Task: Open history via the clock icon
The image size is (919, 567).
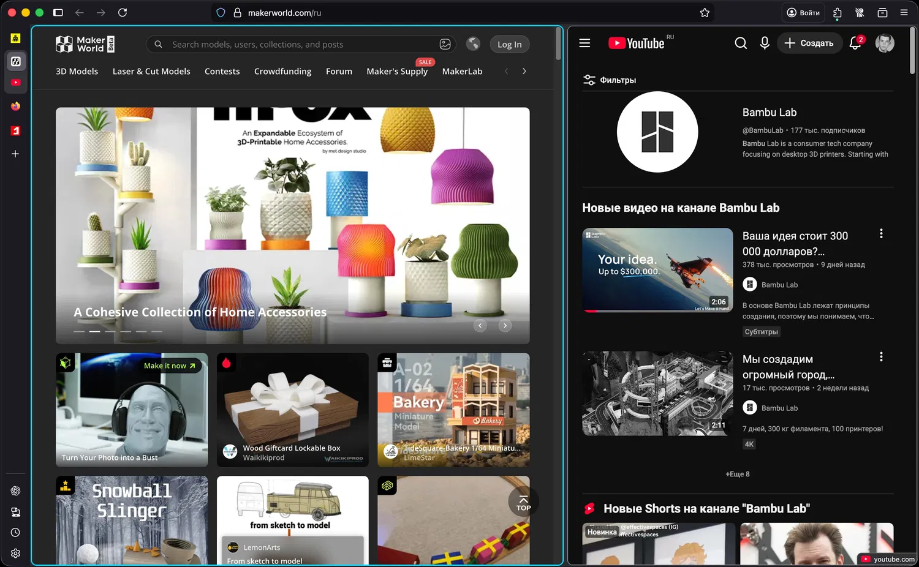Action: pos(16,533)
